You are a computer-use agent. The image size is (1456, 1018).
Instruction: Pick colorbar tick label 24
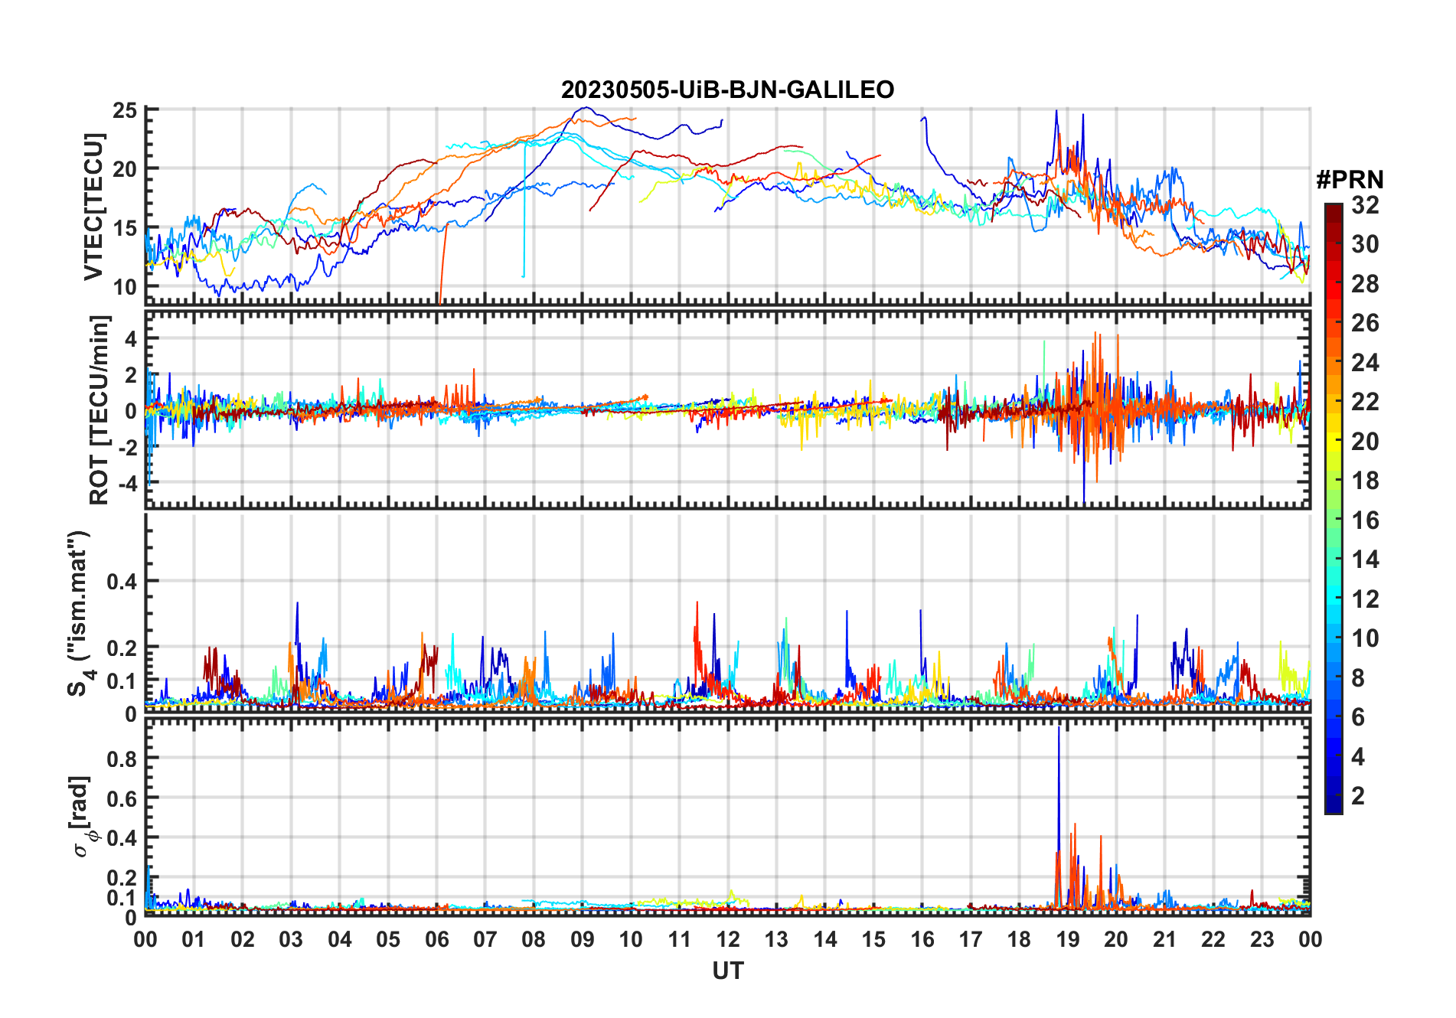tap(1365, 363)
